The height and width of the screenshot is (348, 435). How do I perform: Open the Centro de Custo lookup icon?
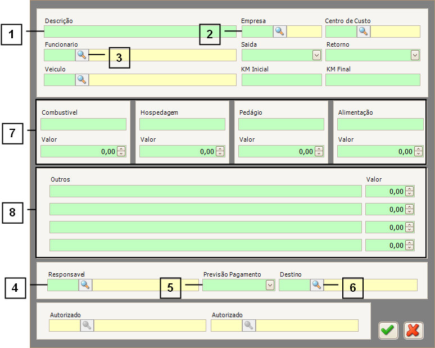click(x=364, y=31)
